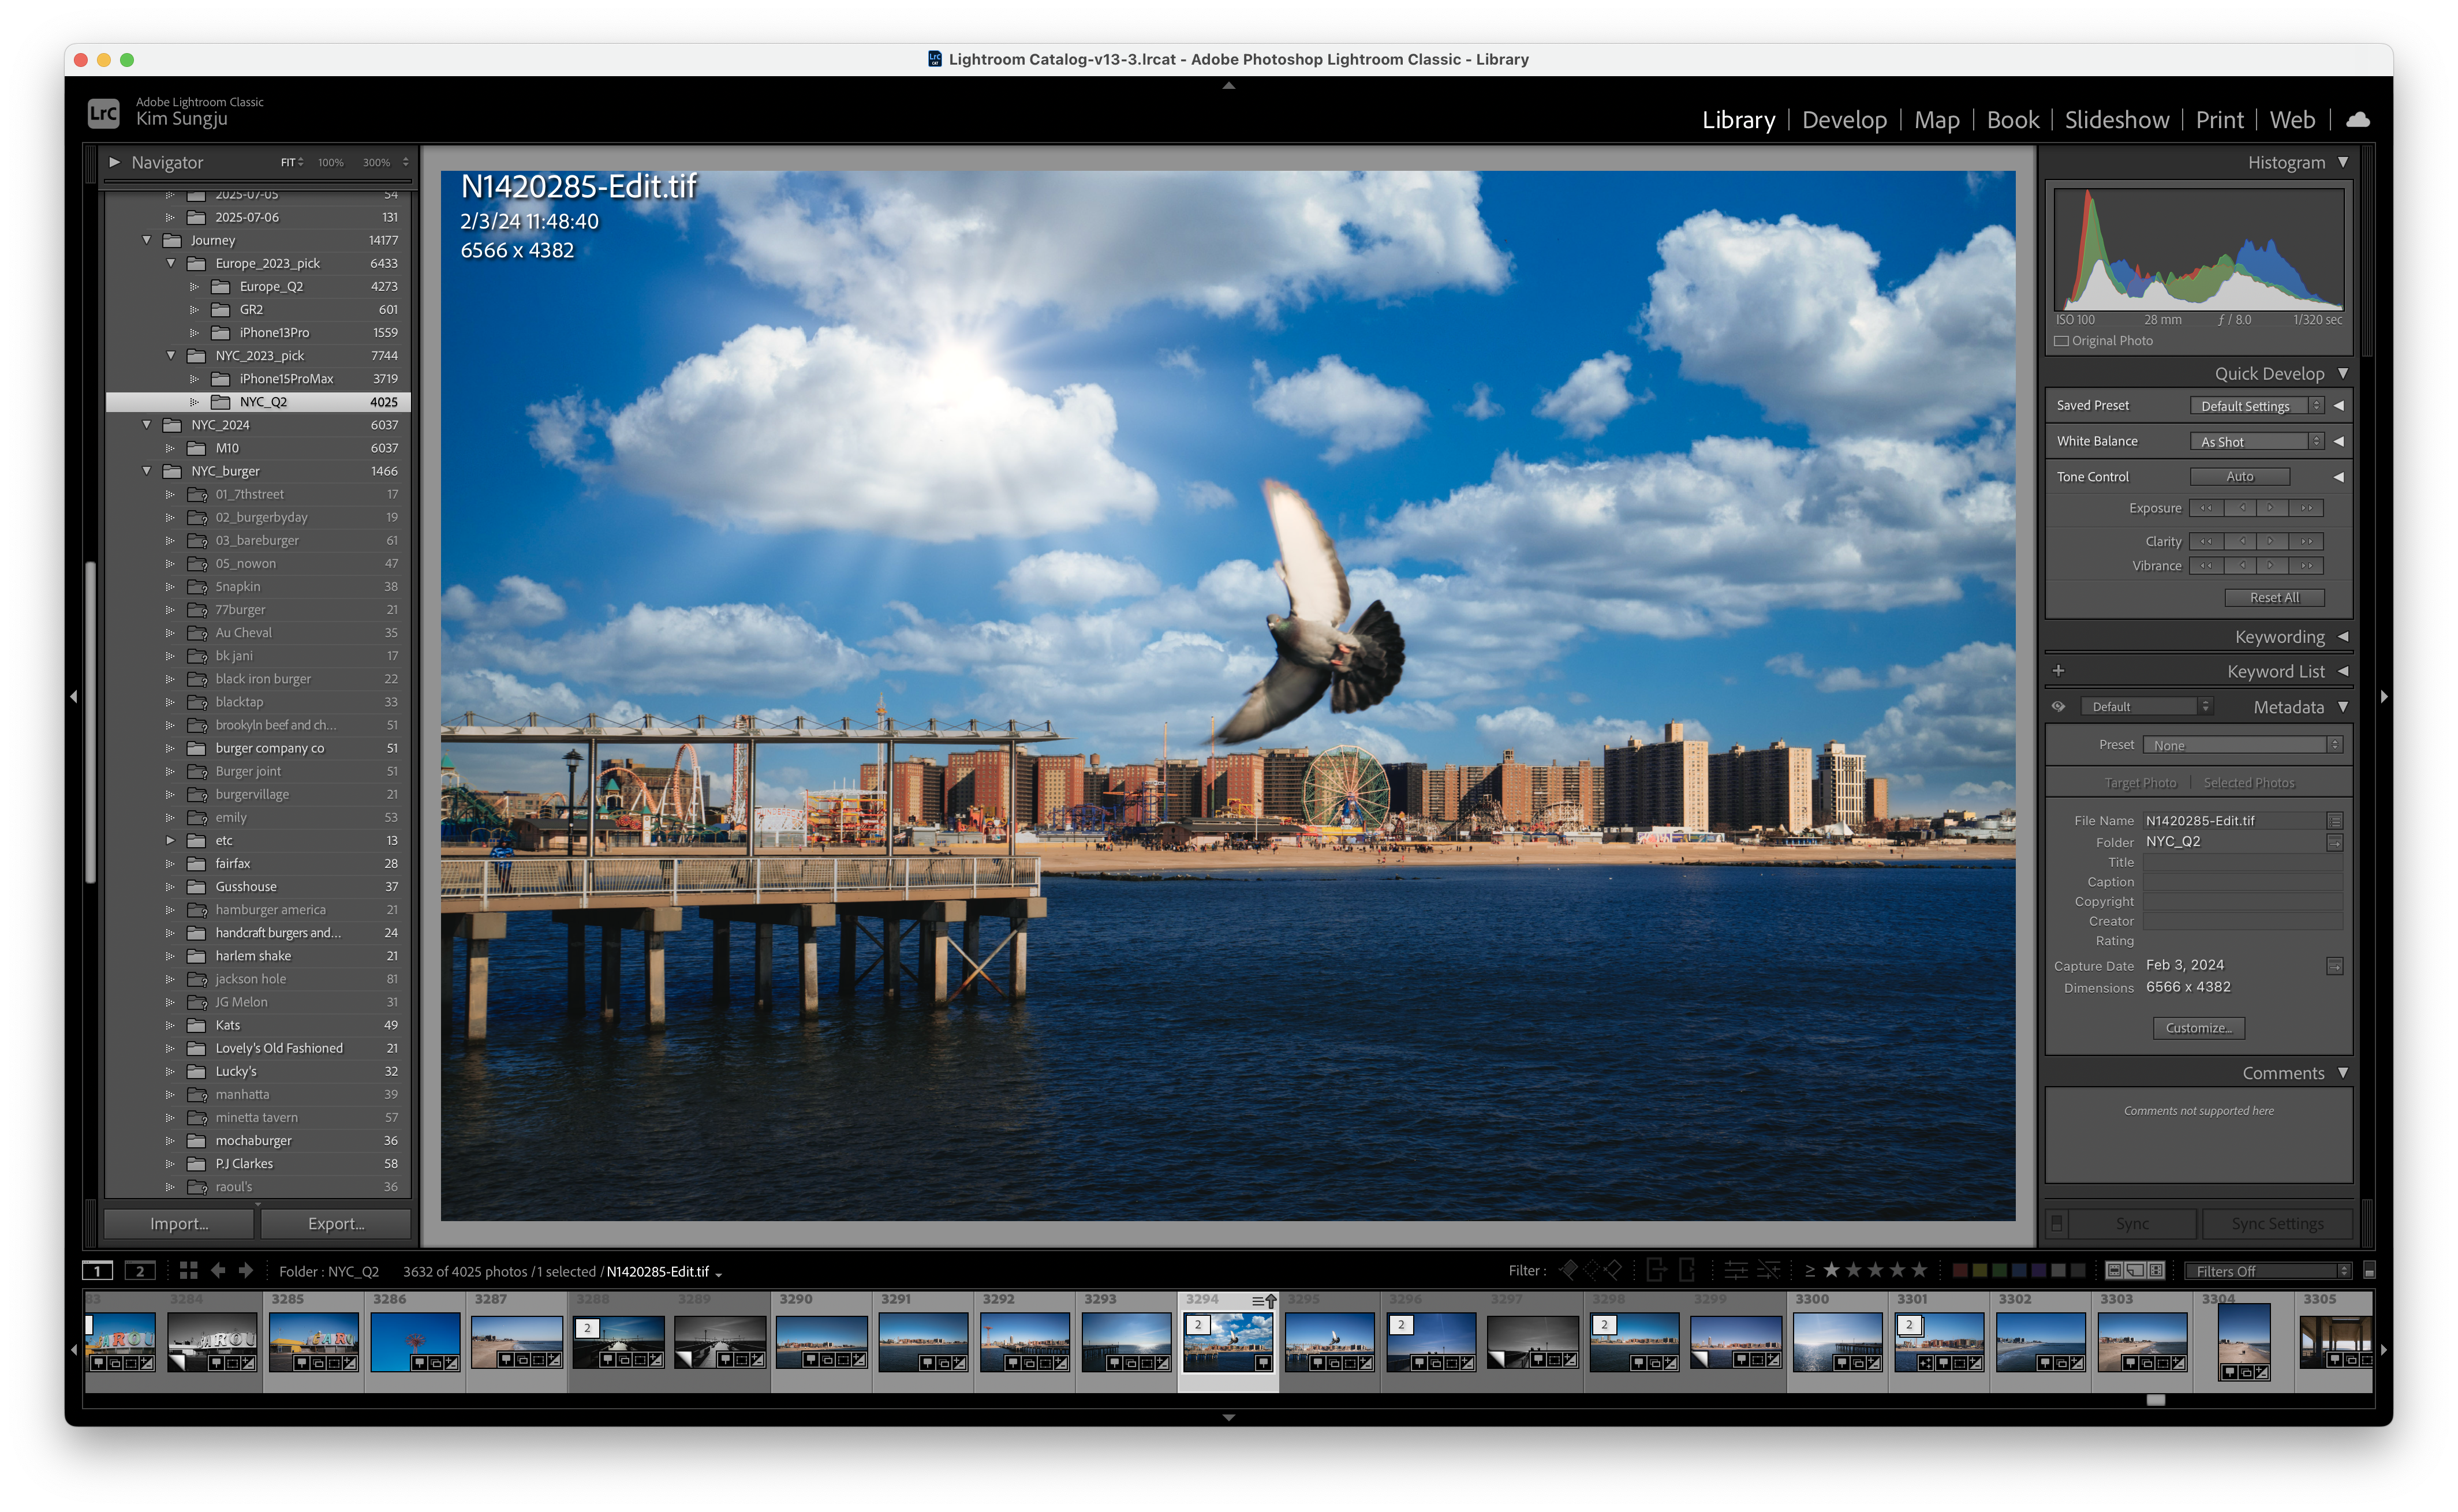Enable the Original Photo checkbox
This screenshot has height=1512, width=2458.
point(2061,341)
